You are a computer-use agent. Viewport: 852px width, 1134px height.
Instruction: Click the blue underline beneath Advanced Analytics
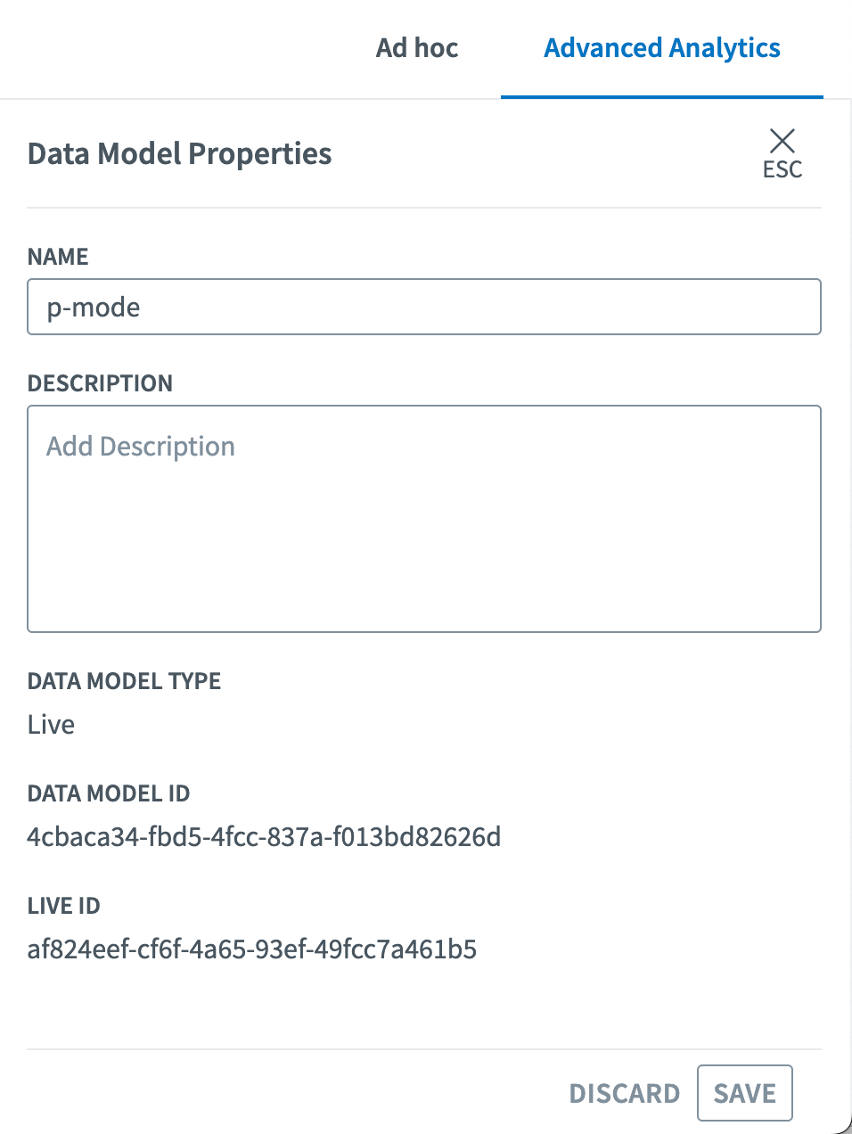tap(662, 96)
